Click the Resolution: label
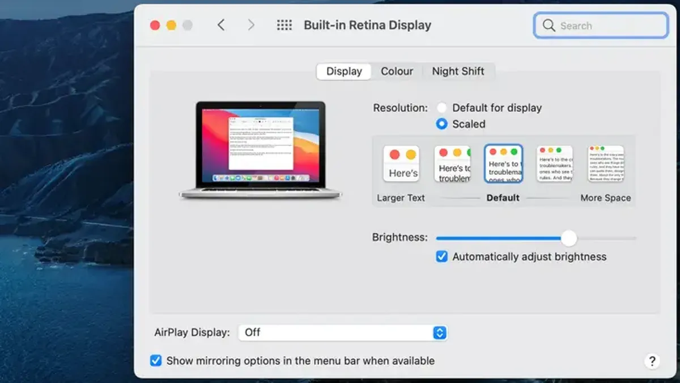The image size is (680, 383). (400, 108)
